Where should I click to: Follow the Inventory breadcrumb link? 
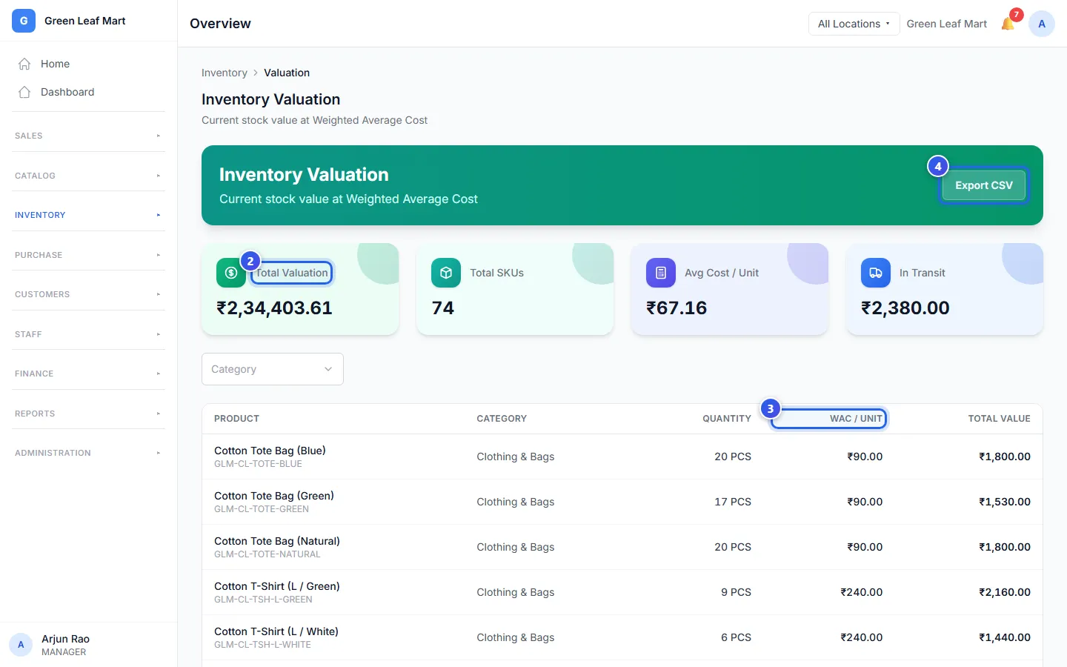225,73
